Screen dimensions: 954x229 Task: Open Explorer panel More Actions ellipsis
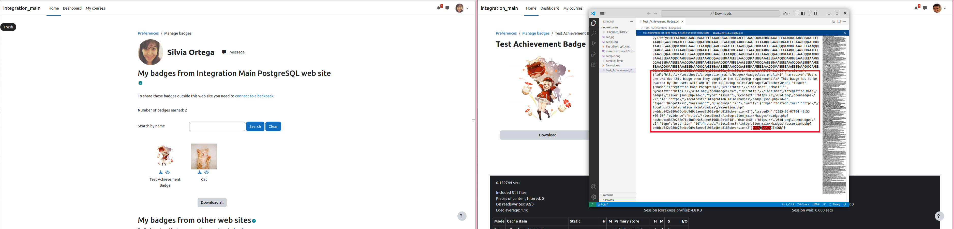click(x=631, y=22)
